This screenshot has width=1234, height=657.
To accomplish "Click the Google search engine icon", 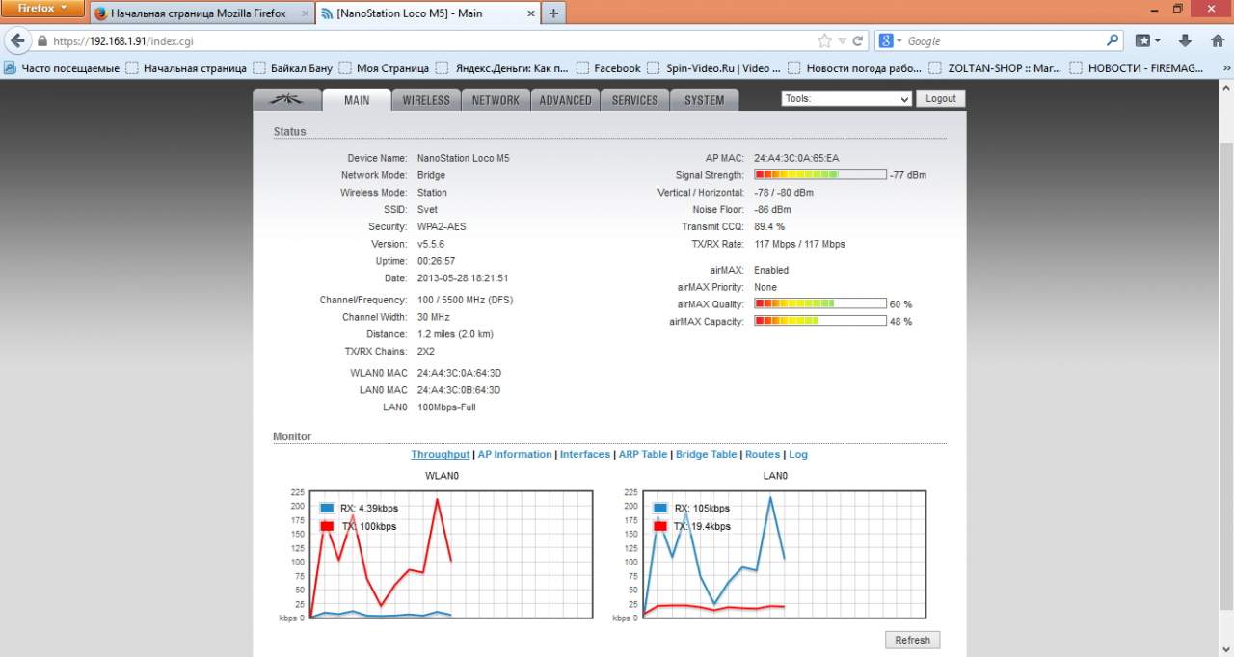I will pyautogui.click(x=885, y=41).
